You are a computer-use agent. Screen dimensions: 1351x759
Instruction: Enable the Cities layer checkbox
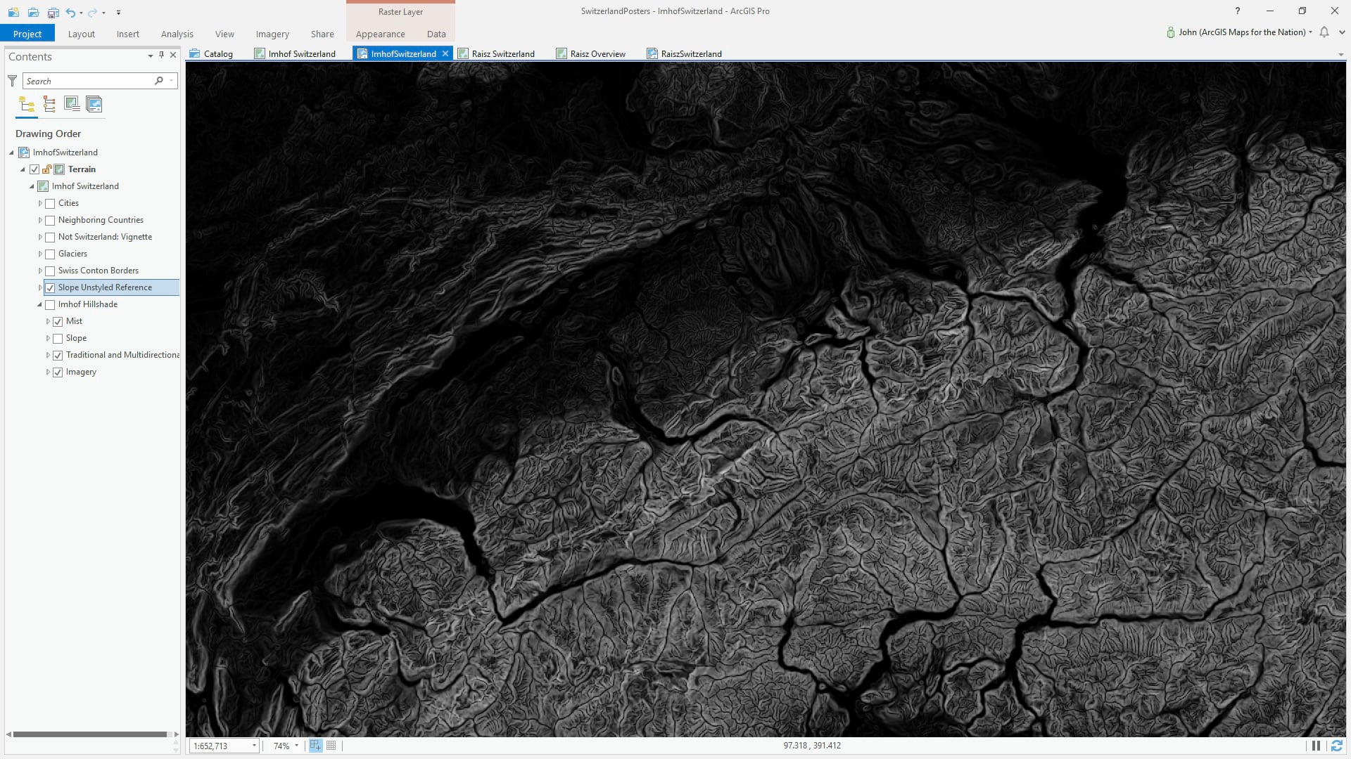(50, 203)
